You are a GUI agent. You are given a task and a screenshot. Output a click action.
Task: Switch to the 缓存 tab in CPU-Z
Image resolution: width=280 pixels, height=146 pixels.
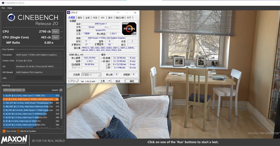coord(80,18)
